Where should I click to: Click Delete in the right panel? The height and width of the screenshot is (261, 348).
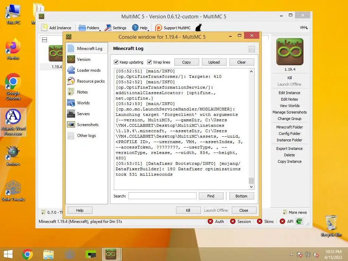pos(290,155)
